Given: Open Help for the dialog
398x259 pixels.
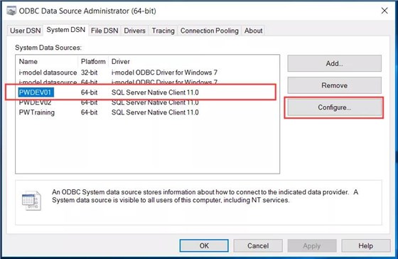Looking at the screenshot, I should (x=366, y=245).
